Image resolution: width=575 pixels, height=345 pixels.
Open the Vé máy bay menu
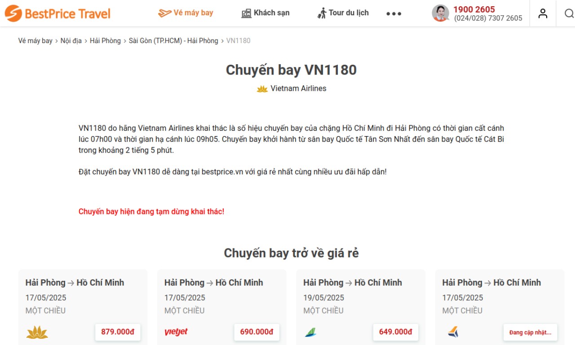pyautogui.click(x=186, y=13)
